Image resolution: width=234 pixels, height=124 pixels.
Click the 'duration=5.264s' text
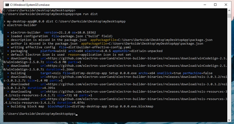(x=60, y=69)
